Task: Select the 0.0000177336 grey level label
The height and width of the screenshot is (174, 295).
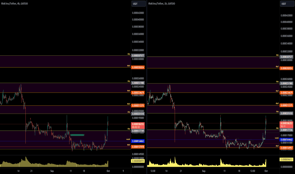Action: [286, 130]
